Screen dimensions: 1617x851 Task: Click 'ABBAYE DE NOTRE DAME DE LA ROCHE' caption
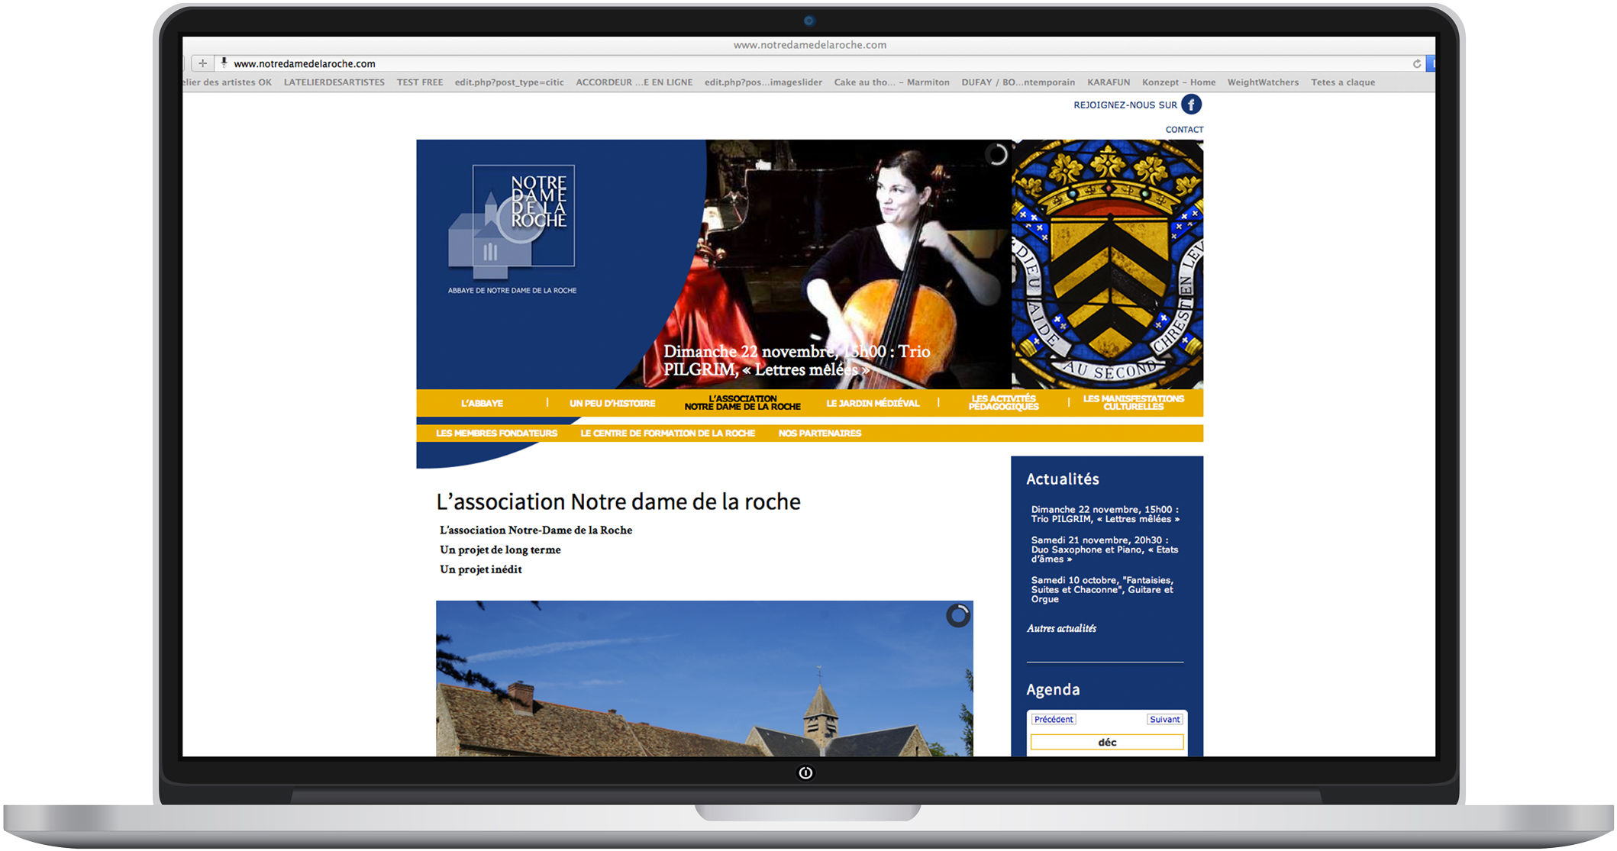[x=512, y=291]
